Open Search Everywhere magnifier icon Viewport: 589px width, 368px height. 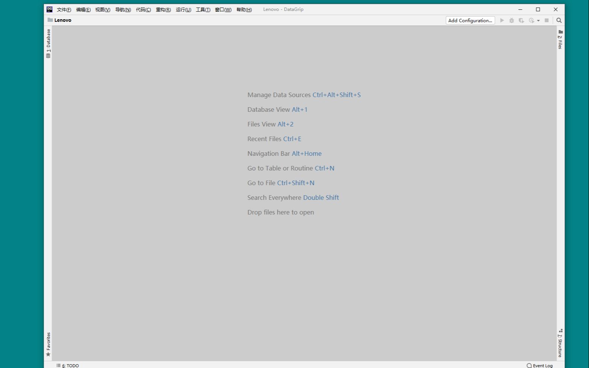(x=559, y=20)
